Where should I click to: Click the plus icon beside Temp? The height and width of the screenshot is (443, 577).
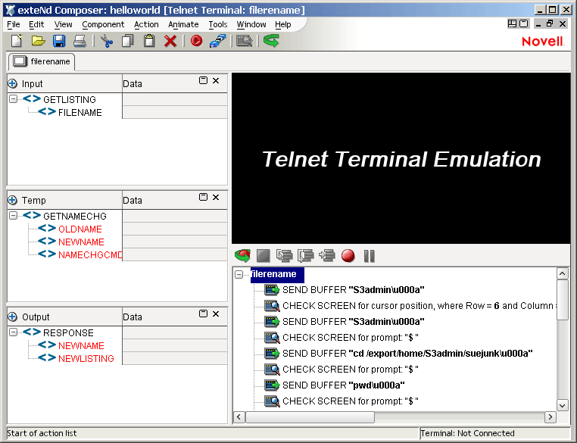pyautogui.click(x=13, y=200)
